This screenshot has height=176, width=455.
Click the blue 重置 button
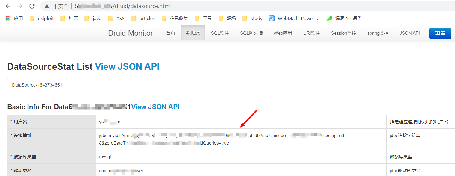440,33
